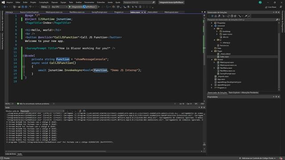285x160 pixels.
Task: Collapse the Pages folder node
Action: [212, 51]
